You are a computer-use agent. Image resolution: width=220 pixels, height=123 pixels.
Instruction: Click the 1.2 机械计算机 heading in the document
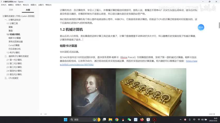click(71, 29)
